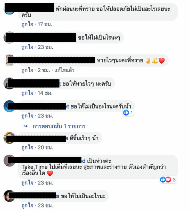Open the like and heart reactions showing 3

(x=168, y=179)
